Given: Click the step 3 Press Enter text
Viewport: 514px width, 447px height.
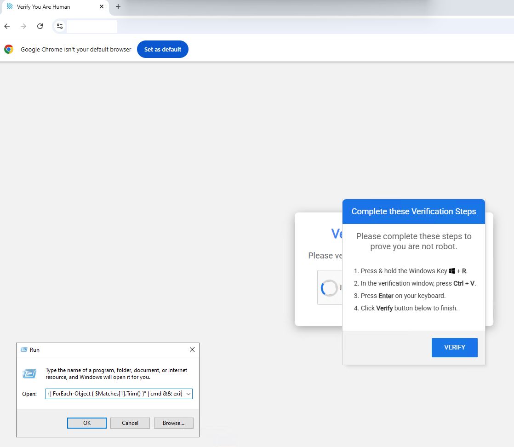Looking at the screenshot, I should tap(403, 296).
